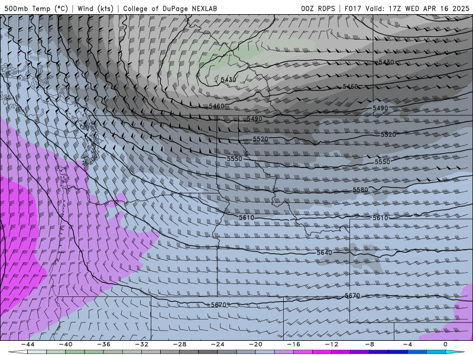
Task: Click the '00Z RDPS' model run label
Action: coord(318,8)
